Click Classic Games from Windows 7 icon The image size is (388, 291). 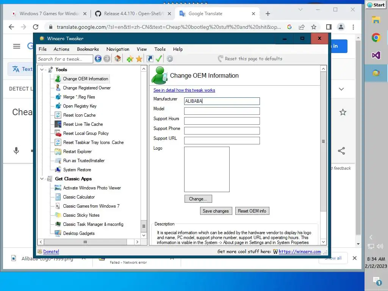tap(58, 206)
